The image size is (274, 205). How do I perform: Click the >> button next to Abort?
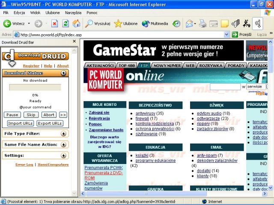[x=63, y=115]
